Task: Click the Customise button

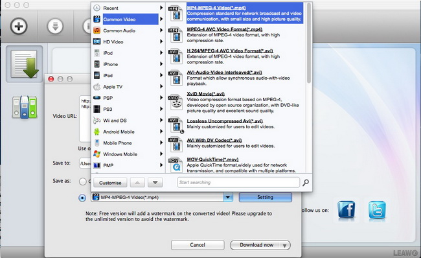Action: click(x=110, y=183)
